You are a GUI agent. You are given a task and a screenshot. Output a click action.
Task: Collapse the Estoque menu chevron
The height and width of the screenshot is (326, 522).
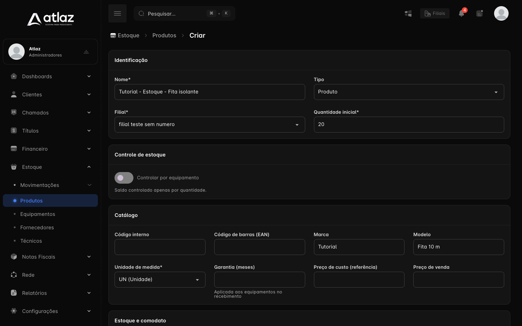coord(89,167)
